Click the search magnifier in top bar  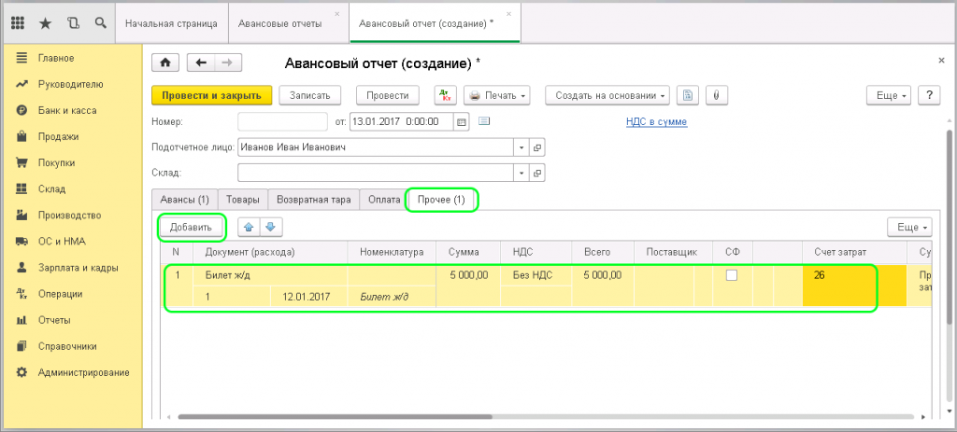(101, 21)
